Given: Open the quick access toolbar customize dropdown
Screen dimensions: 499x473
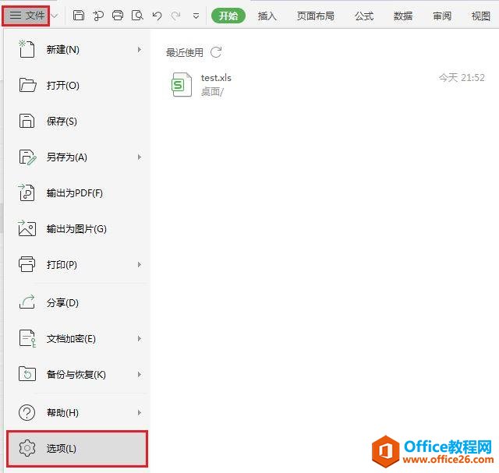Looking at the screenshot, I should coord(196,16).
